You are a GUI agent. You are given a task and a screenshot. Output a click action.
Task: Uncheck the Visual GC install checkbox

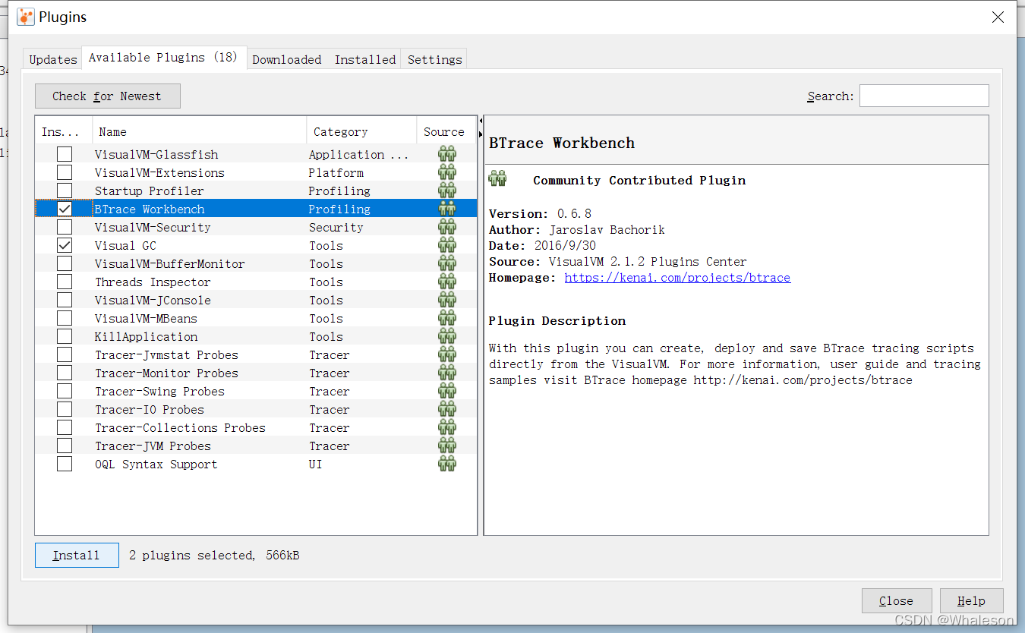[65, 245]
